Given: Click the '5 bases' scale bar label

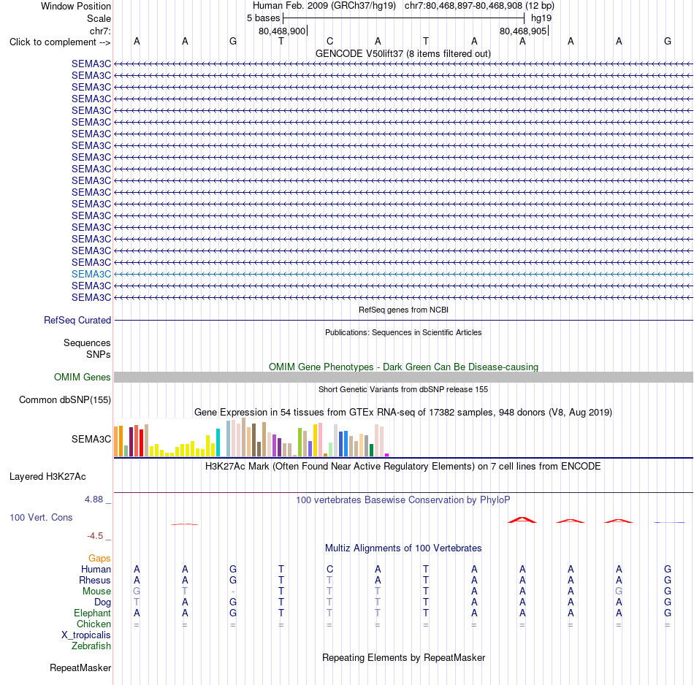Looking at the screenshot, I should click(263, 18).
